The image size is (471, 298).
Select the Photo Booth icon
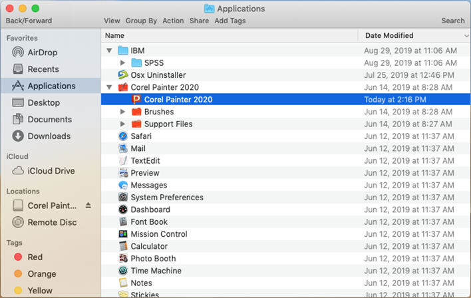123,259
